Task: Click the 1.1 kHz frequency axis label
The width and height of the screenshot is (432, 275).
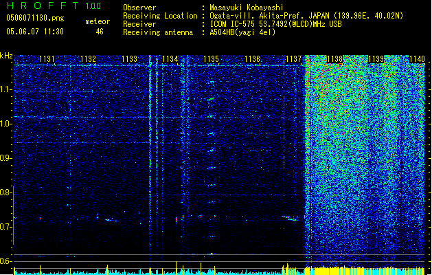Action: (x=6, y=89)
